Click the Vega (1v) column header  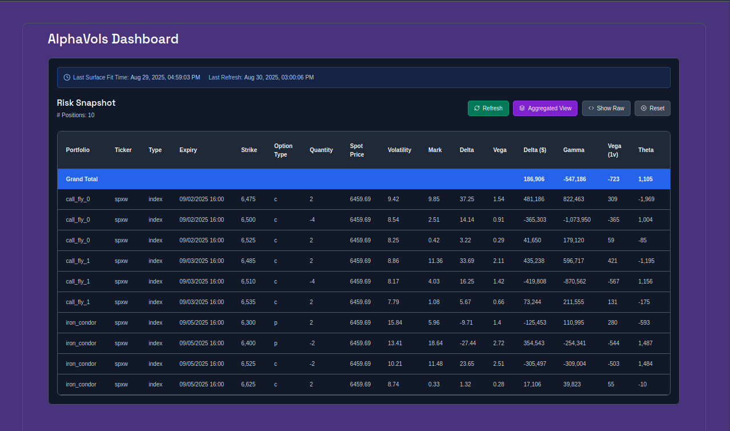[615, 150]
